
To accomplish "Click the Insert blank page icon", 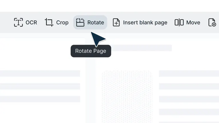I will coord(116,22).
